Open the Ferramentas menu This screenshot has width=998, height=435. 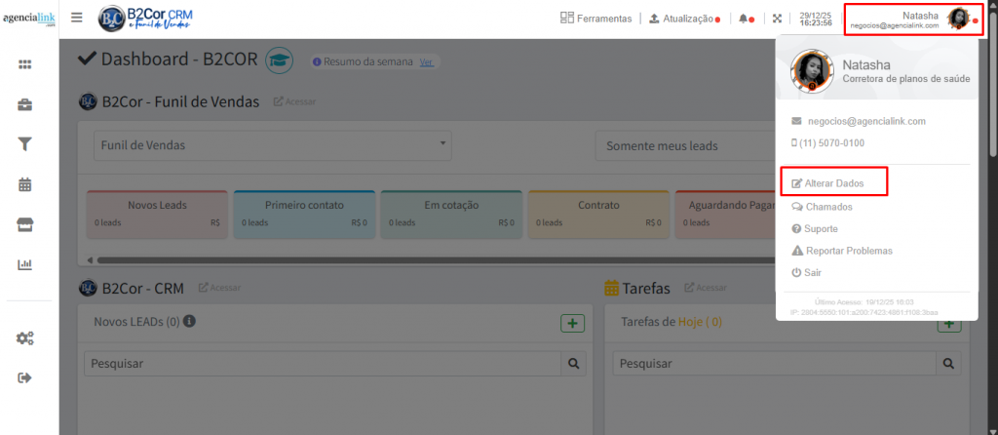coord(595,19)
